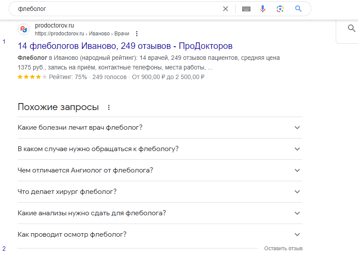Viewport: 358px width, 269px height.
Task: Open three-dot menu beside the prodoctorov URL
Action: (x=137, y=34)
